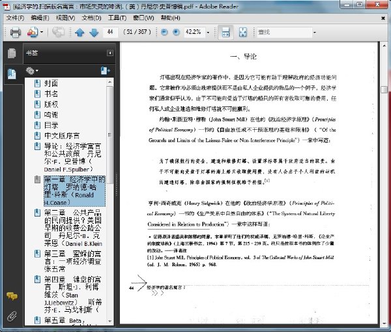Open the 窗口(W) menu
391x332 pixels.
pyautogui.click(x=143, y=18)
